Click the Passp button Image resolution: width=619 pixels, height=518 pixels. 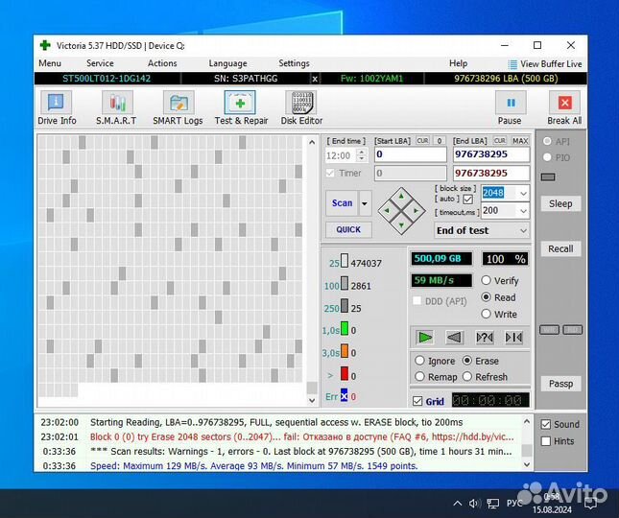pyautogui.click(x=560, y=383)
